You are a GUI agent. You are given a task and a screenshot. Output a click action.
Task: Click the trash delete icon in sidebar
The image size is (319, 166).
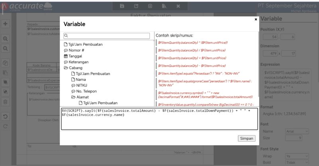[6, 102]
